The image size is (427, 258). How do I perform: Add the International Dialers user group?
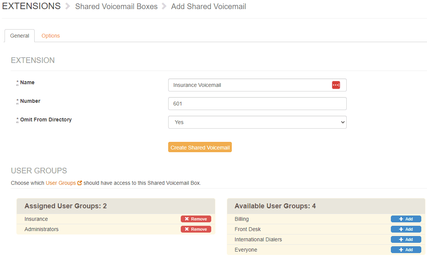pyautogui.click(x=406, y=239)
